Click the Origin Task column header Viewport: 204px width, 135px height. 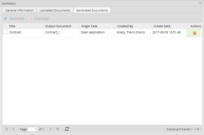(x=89, y=26)
